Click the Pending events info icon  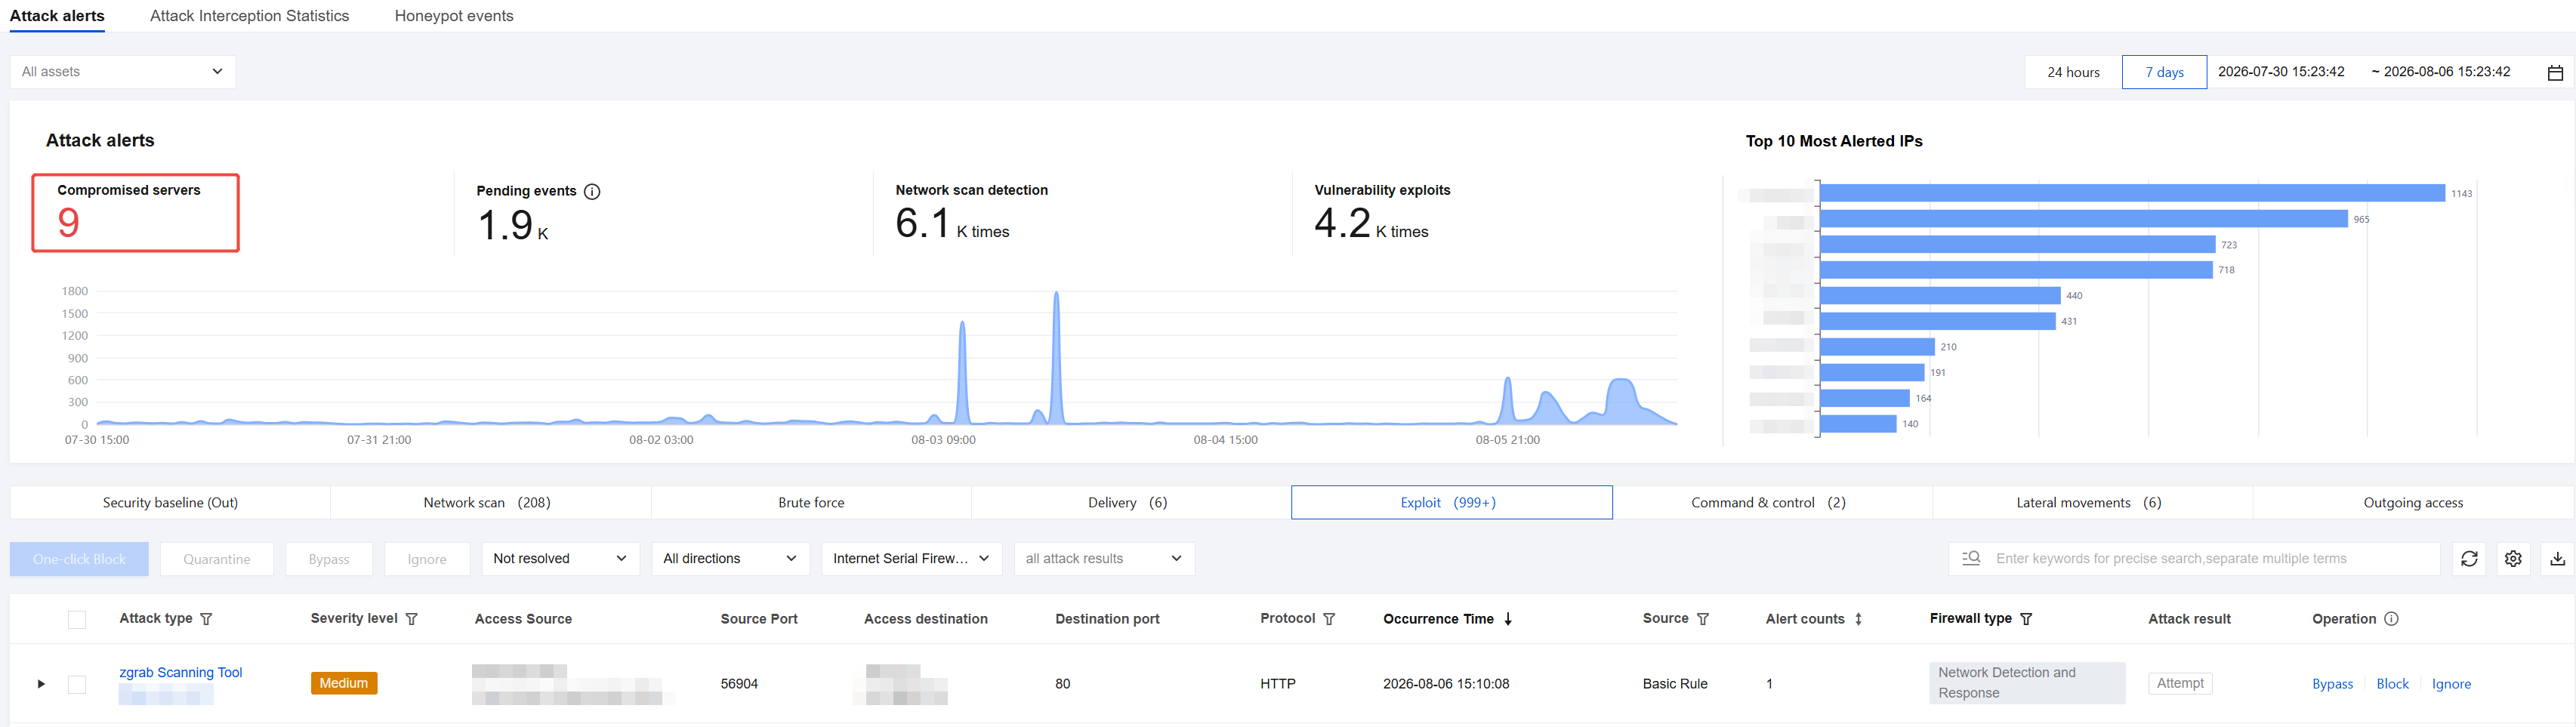592,191
